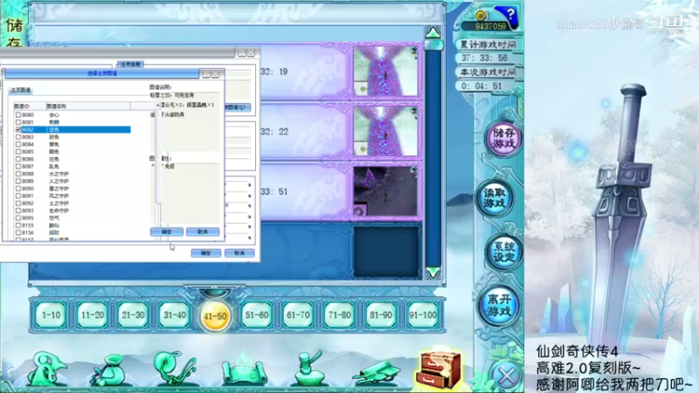Viewport: 699px width, 393px height.
Task: Select the empty dark save slot
Action: click(386, 252)
